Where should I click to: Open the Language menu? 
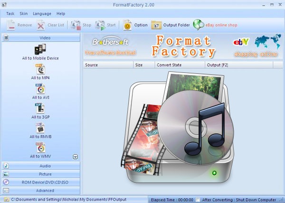click(42, 14)
